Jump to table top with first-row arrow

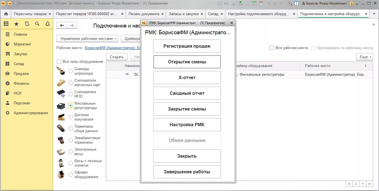click(x=349, y=184)
